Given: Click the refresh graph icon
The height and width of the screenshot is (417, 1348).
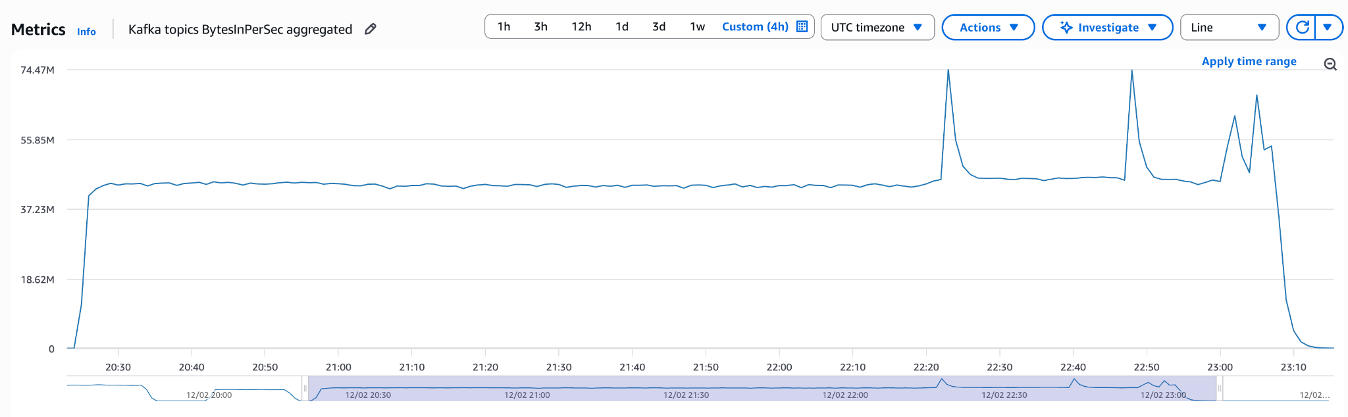Looking at the screenshot, I should tap(1301, 27).
